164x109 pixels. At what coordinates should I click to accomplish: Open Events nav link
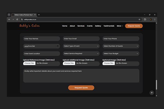tap(90, 26)
